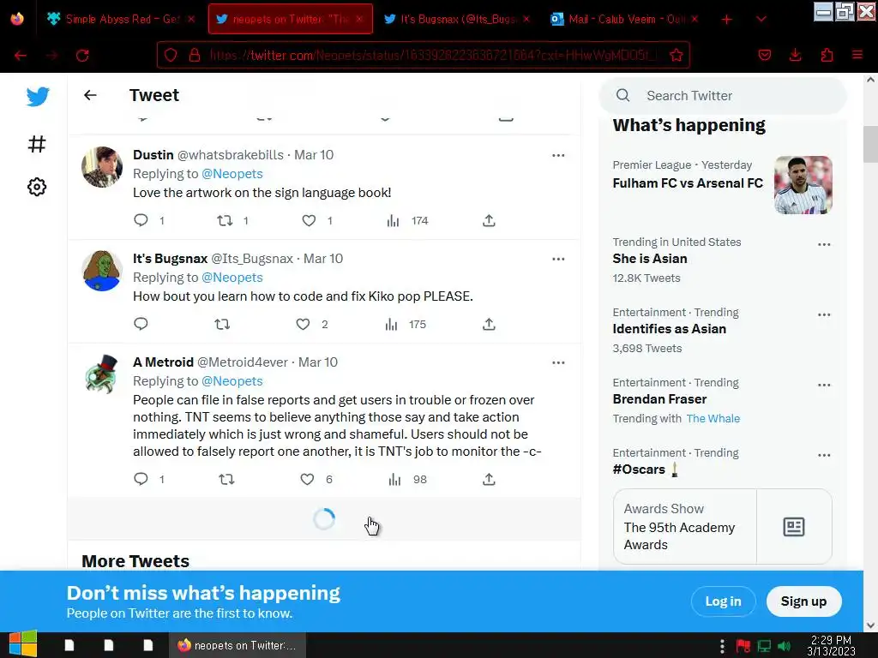Open more options for Identifies as Asian trend
This screenshot has width=878, height=658.
point(824,314)
